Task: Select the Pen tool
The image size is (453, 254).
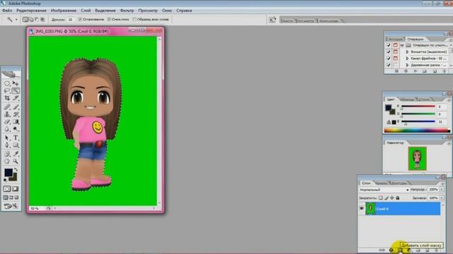Action: (x=7, y=145)
